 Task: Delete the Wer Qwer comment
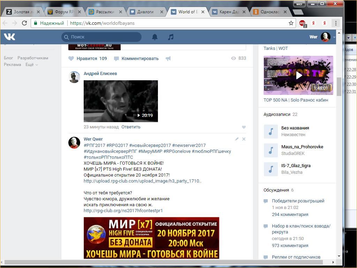[x=244, y=139]
